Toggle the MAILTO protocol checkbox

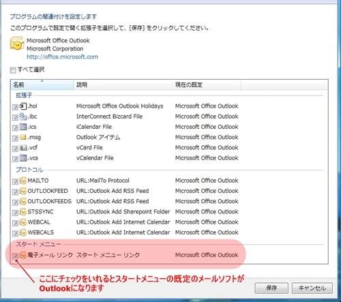[15, 181]
